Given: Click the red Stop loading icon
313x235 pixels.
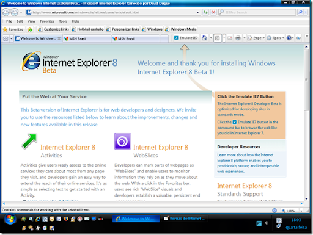Looking at the screenshot, I should click(213, 12).
